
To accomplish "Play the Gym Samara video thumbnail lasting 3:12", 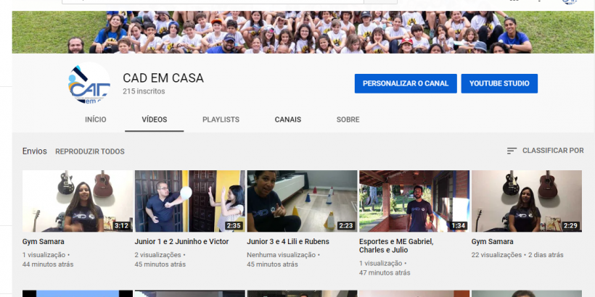I will 78,201.
